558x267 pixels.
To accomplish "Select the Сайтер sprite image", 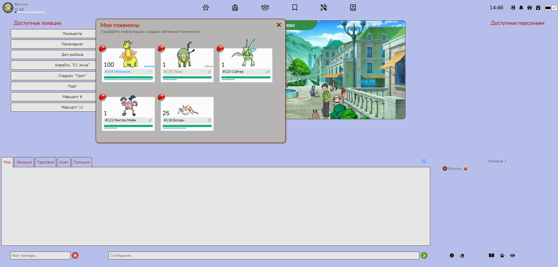I will pos(244,53).
